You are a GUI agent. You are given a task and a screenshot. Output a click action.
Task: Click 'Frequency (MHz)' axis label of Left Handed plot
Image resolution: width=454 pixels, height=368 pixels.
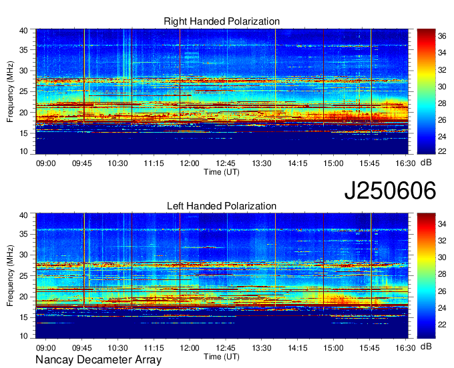(x=10, y=276)
